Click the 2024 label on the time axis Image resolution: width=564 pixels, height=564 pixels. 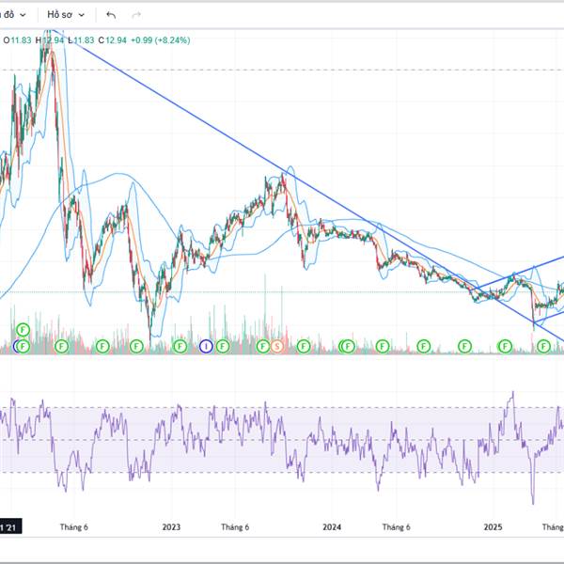pyautogui.click(x=332, y=527)
